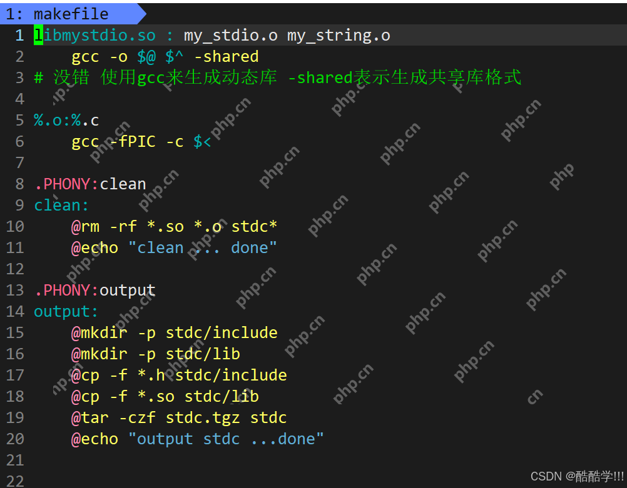Viewport: 627px width, 488px height.
Task: Click the mkdir stdc/include command
Action: point(175,332)
